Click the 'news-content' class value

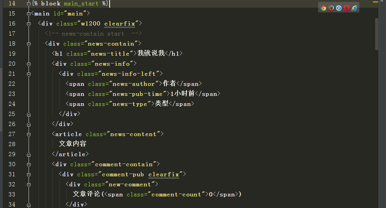(x=133, y=134)
